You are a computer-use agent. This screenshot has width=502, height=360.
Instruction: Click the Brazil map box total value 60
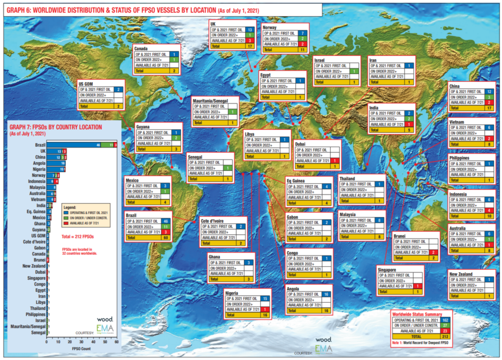(166, 238)
